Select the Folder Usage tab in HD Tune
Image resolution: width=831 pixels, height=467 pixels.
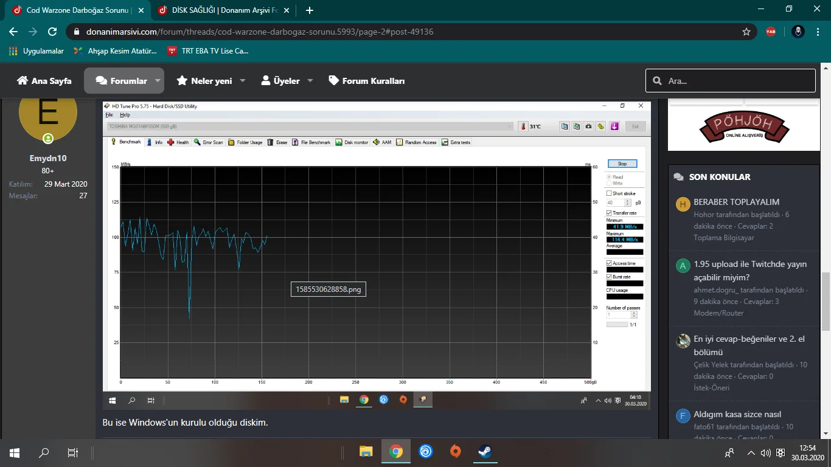coord(245,142)
